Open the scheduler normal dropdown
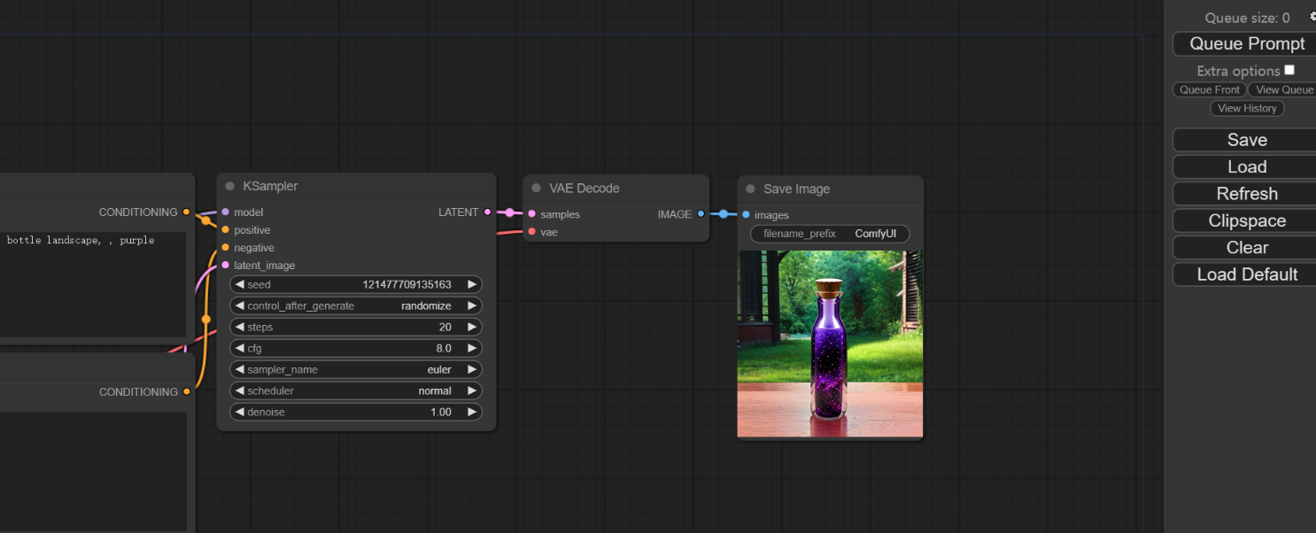This screenshot has width=1316, height=533. pyautogui.click(x=356, y=391)
